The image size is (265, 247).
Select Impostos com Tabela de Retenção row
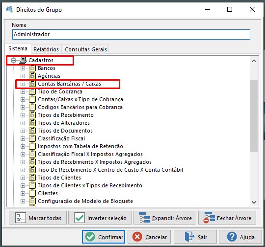tap(80, 146)
